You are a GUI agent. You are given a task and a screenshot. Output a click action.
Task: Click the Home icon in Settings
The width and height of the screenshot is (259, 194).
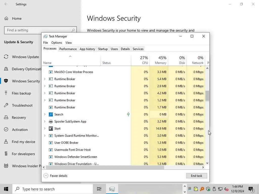pos(6,18)
